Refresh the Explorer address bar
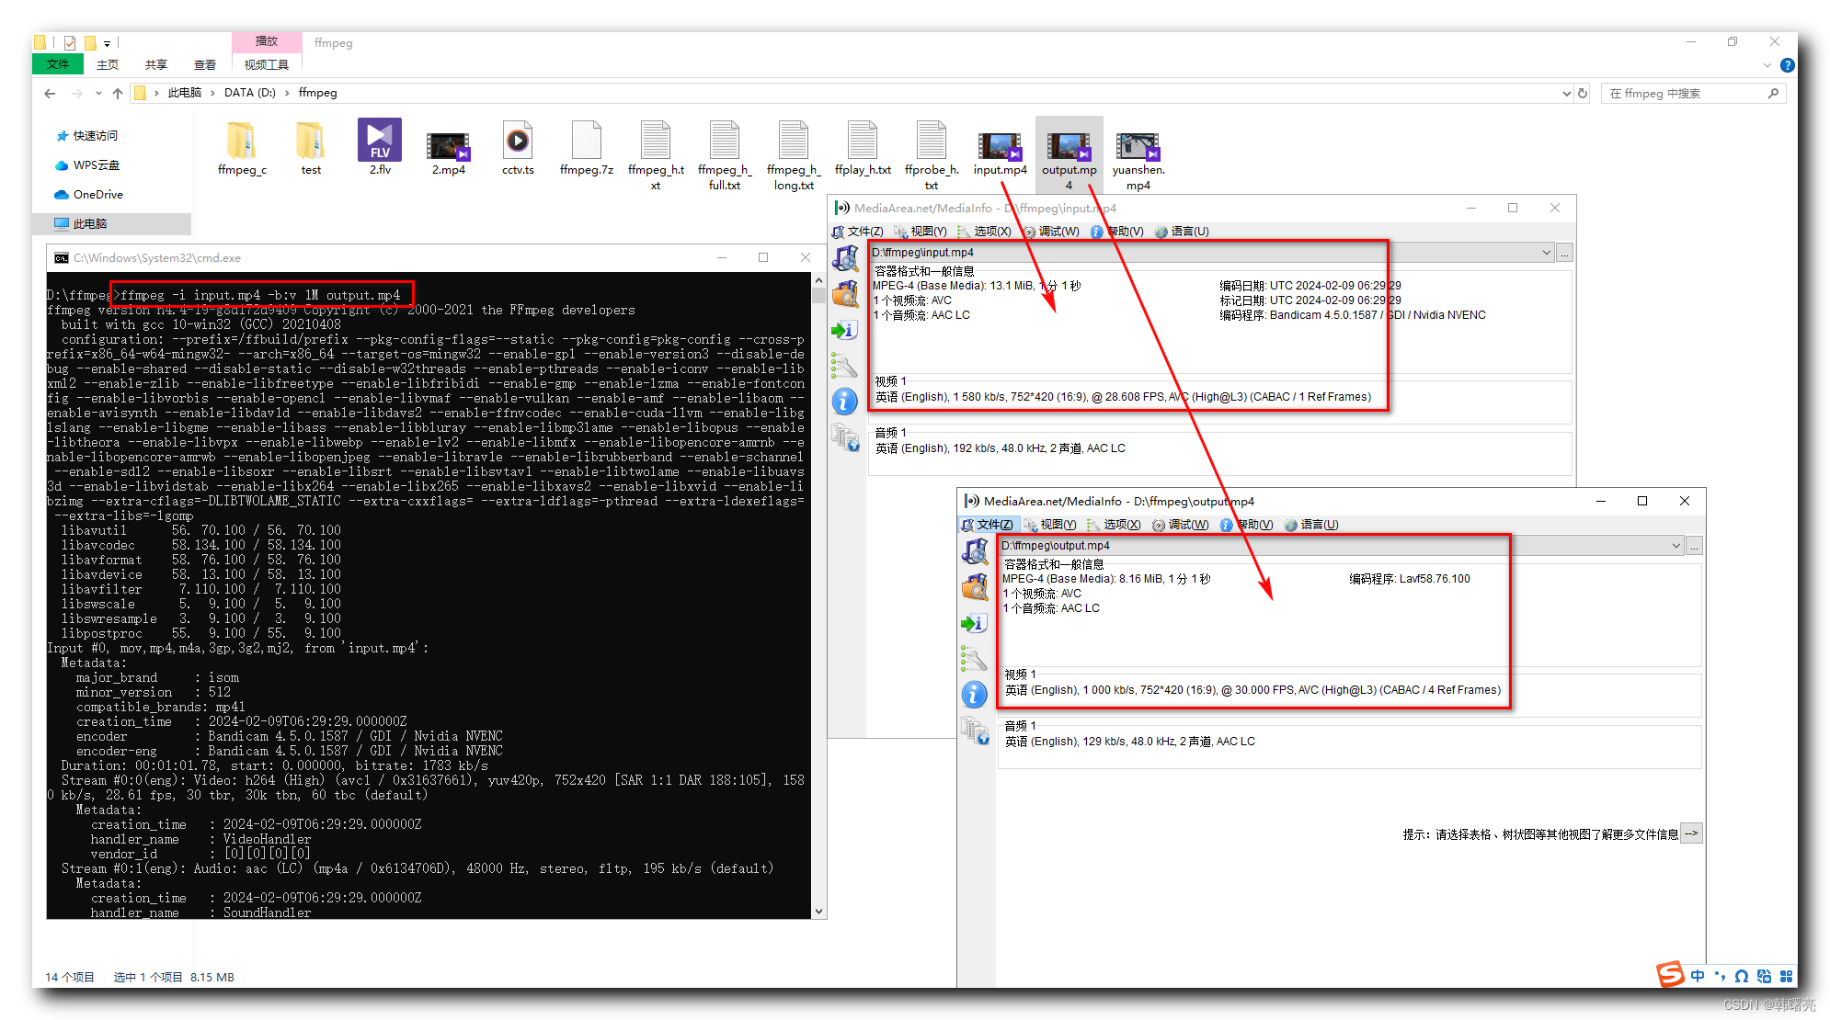This screenshot has height=1020, width=1830. (1583, 93)
